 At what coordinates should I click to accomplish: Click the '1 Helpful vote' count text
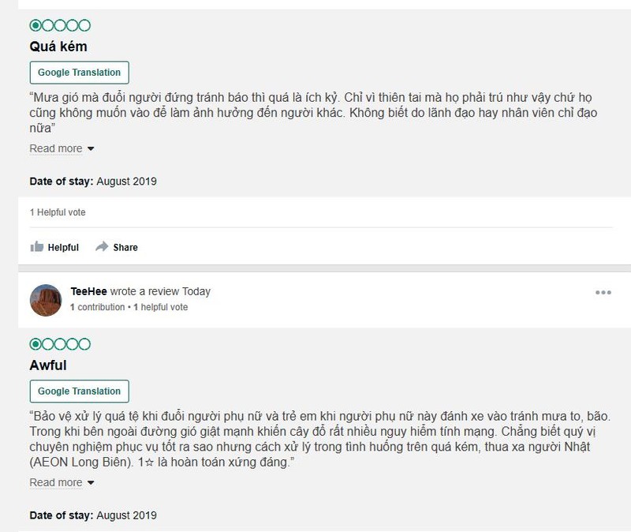pos(58,212)
